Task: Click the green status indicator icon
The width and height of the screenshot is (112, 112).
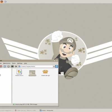Action: pos(14,104)
